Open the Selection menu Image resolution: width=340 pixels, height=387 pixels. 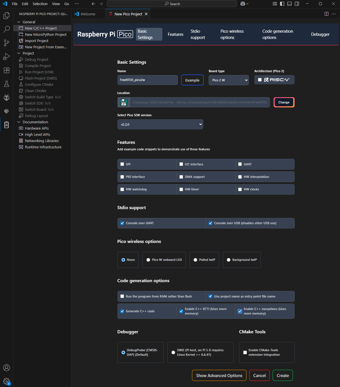coord(40,4)
